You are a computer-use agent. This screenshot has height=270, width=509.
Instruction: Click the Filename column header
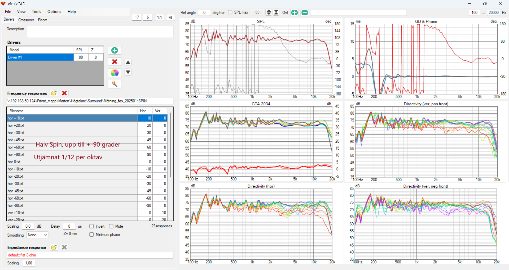(x=72, y=111)
